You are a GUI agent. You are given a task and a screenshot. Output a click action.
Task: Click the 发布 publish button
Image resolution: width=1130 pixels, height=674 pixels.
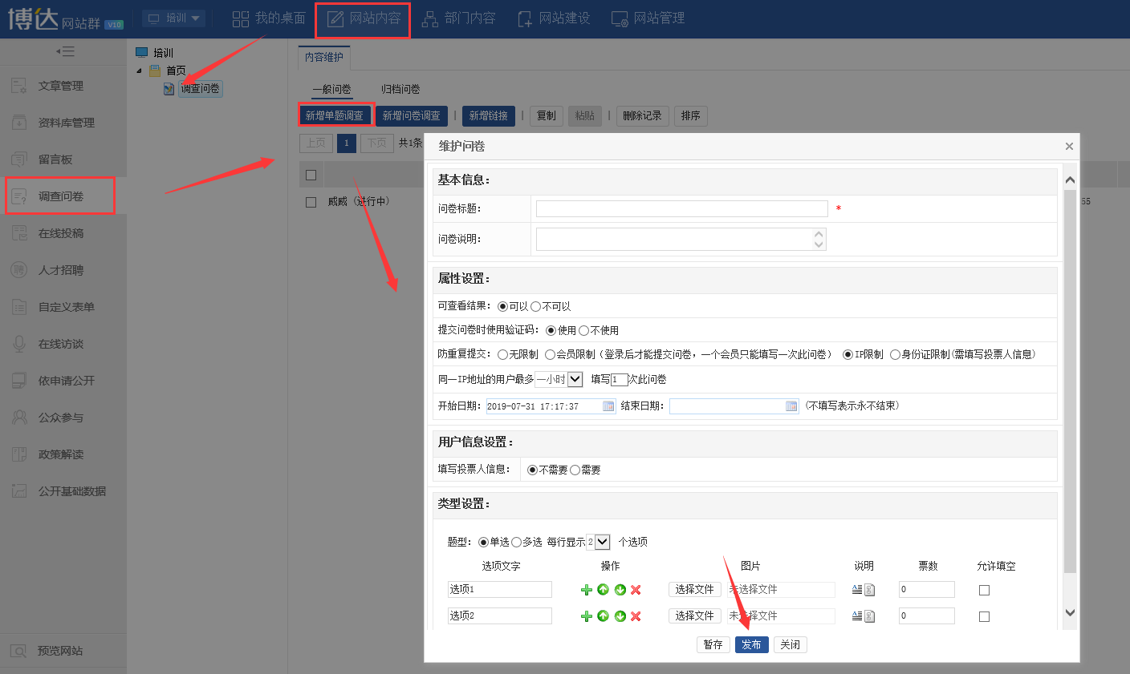[x=751, y=644]
